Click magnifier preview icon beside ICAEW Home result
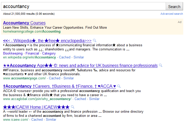Viewport: 184px width, 122px height. (73, 107)
